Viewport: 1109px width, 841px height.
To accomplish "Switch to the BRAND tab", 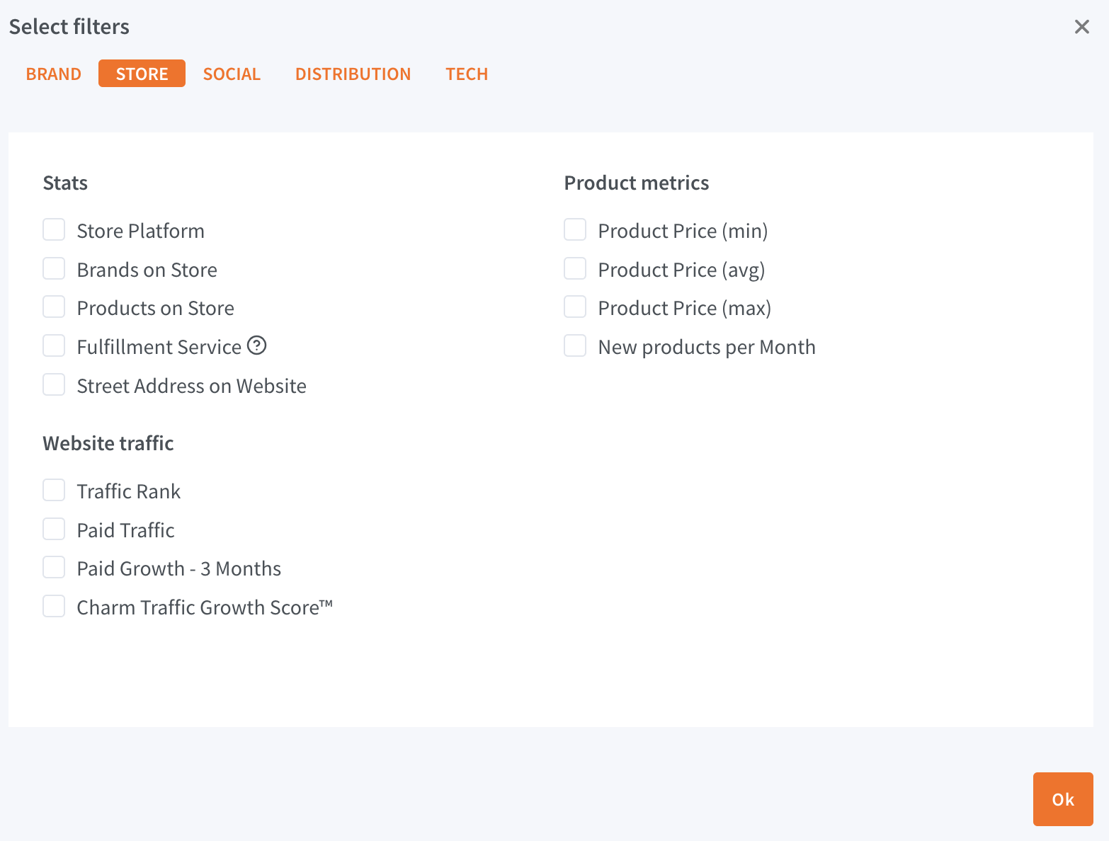I will tap(54, 74).
